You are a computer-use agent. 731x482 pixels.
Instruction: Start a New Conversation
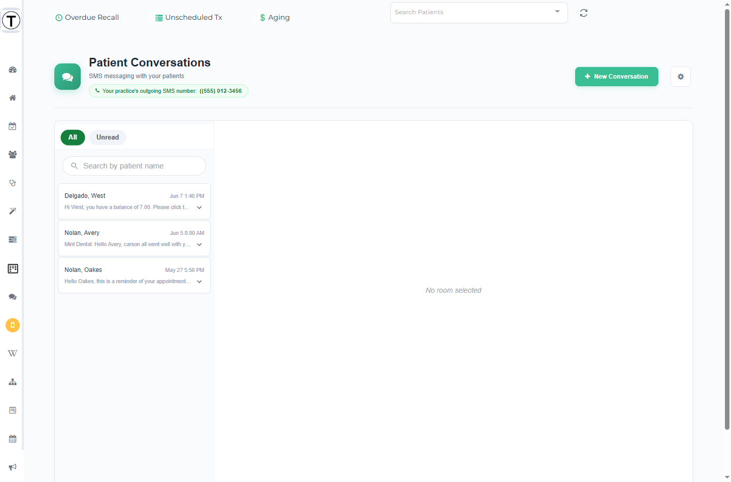click(x=617, y=77)
